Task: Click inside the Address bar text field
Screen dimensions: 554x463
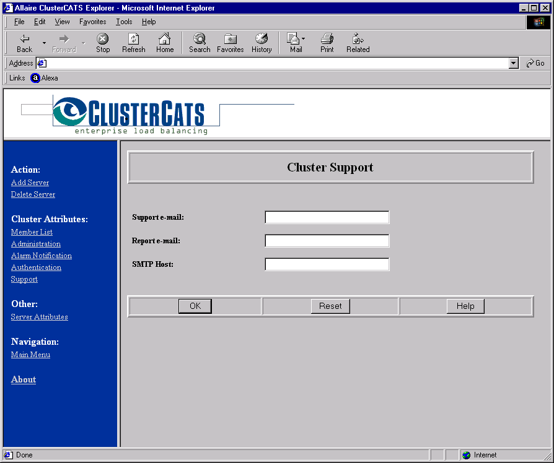Action: click(278, 63)
